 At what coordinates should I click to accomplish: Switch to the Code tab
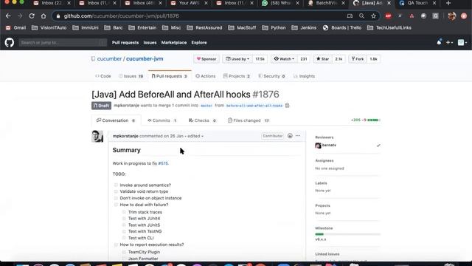point(103,76)
